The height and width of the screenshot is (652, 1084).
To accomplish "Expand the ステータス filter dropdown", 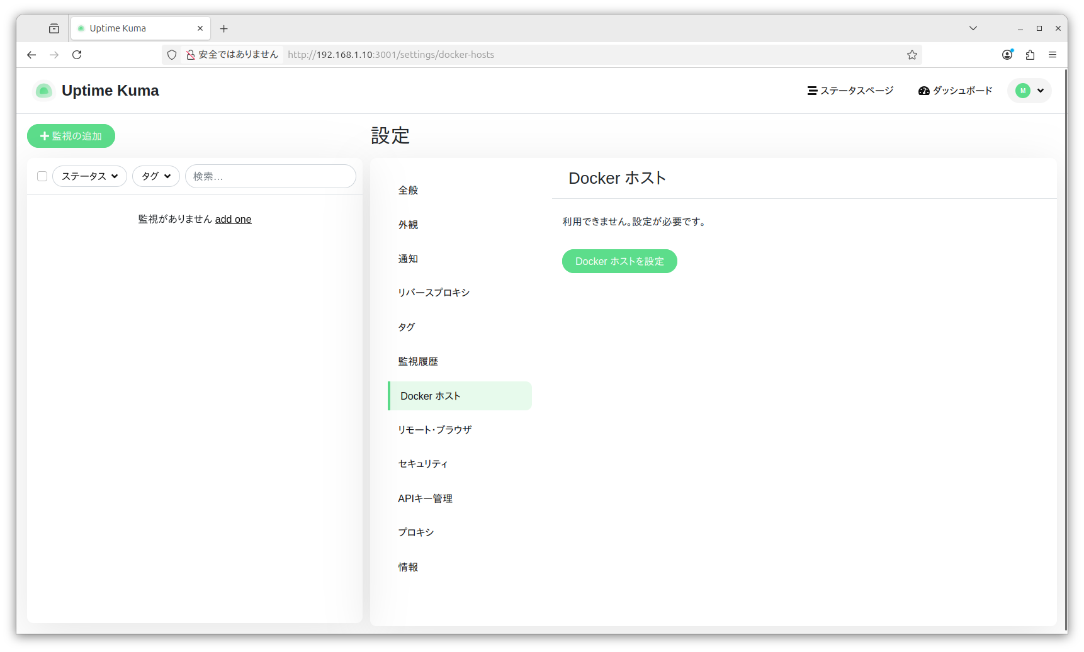I will click(x=89, y=176).
